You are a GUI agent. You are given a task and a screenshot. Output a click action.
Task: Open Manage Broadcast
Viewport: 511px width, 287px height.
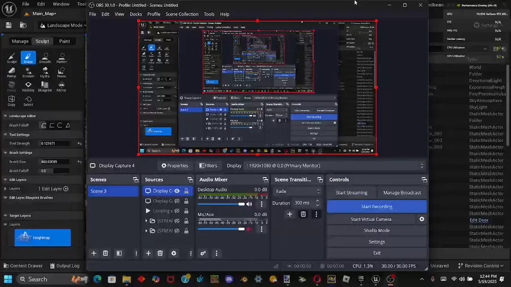pos(402,193)
